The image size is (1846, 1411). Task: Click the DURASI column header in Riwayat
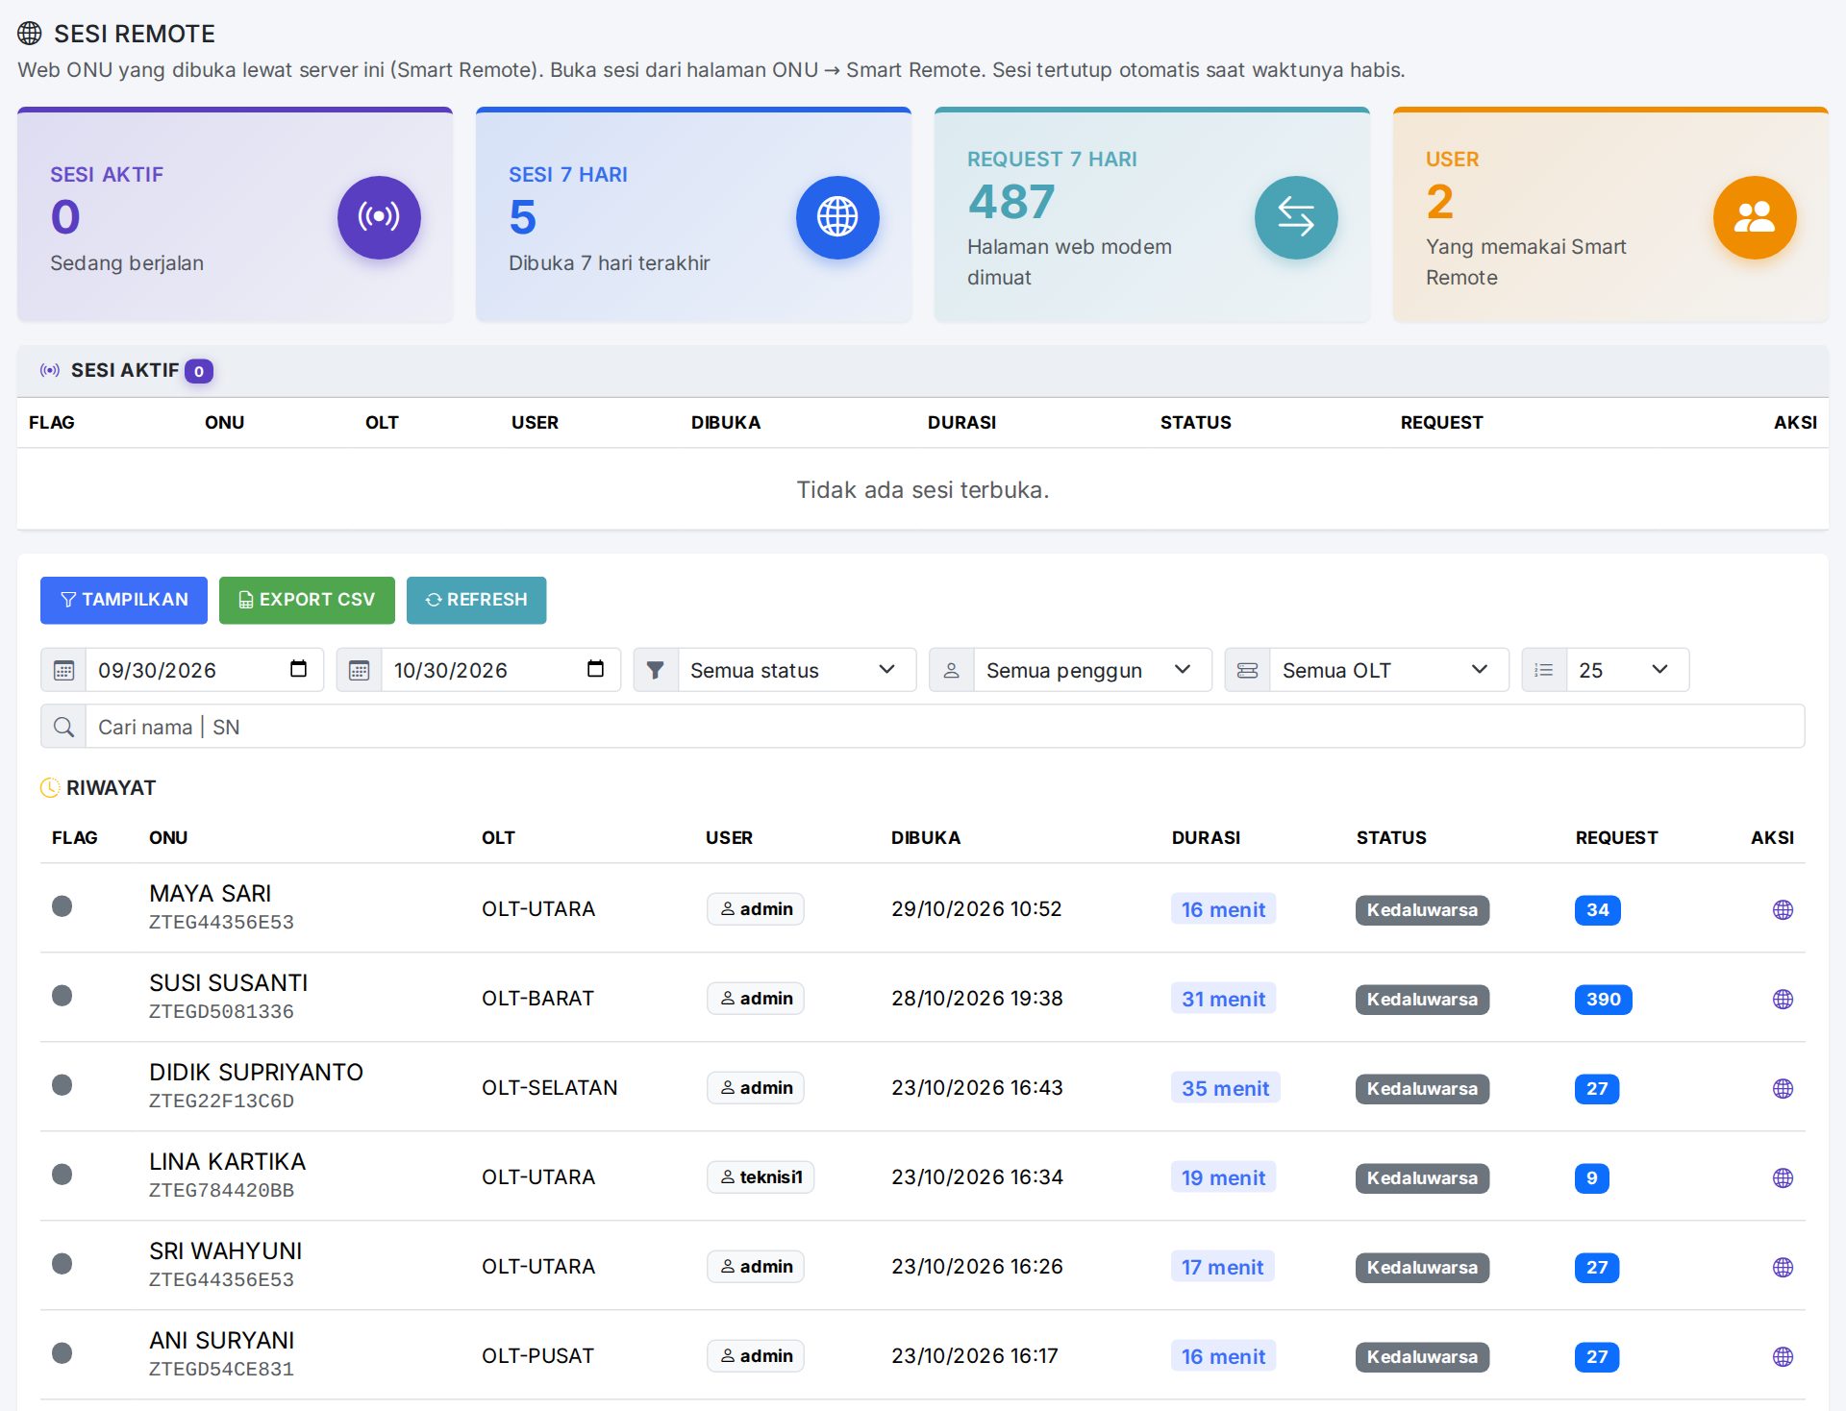[1206, 838]
